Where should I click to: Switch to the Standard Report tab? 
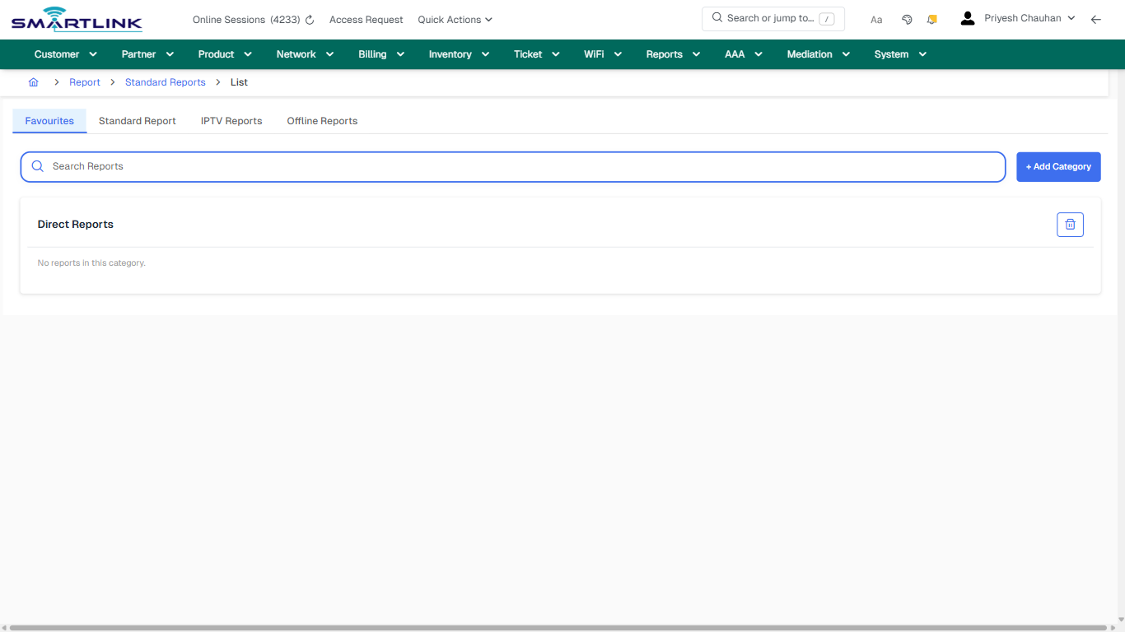[x=137, y=120]
